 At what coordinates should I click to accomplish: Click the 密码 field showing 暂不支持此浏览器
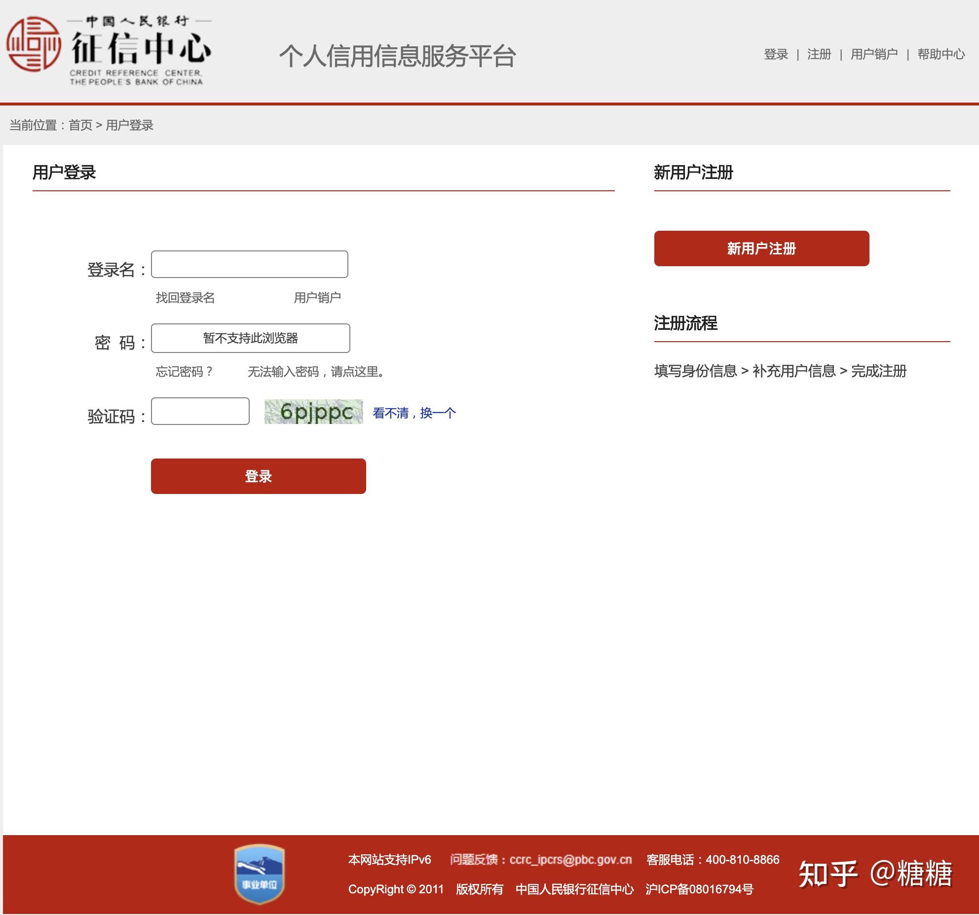point(250,338)
